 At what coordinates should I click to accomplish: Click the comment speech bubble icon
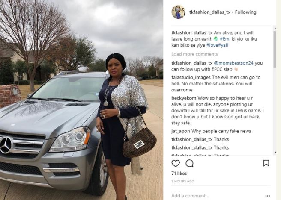[189, 163]
